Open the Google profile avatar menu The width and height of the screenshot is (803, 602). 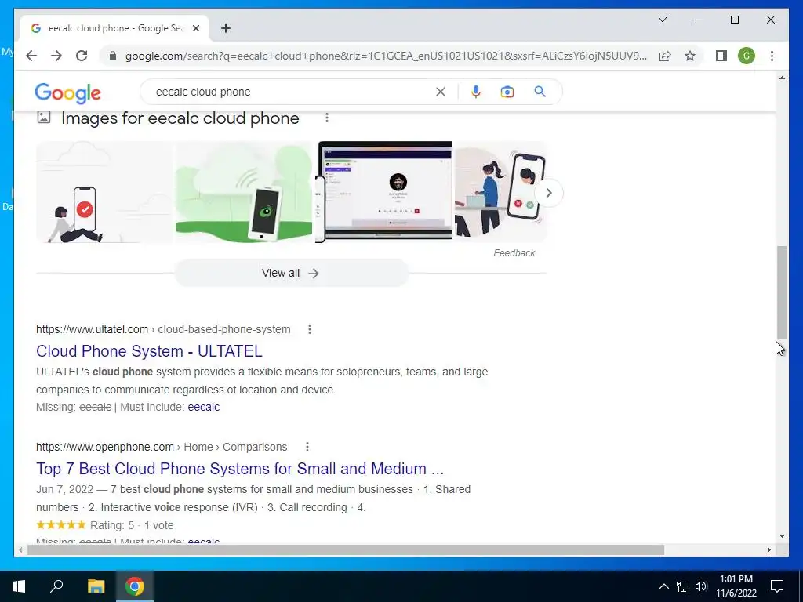[747, 56]
